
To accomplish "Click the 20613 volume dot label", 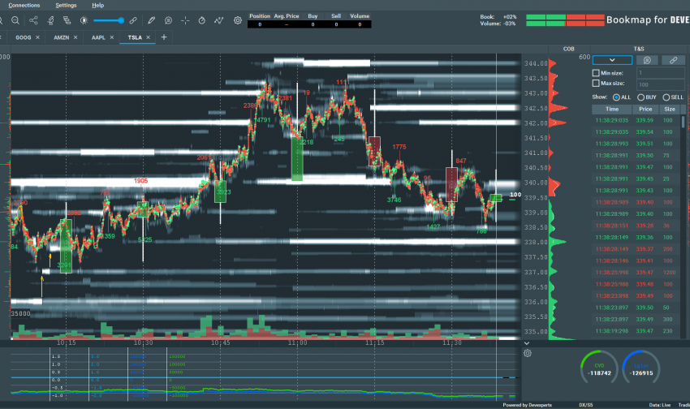I will click(x=205, y=157).
